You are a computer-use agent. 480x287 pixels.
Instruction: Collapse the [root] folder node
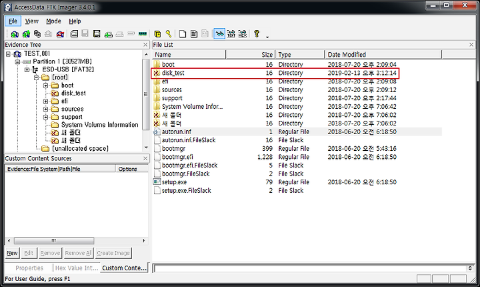tap(37, 77)
